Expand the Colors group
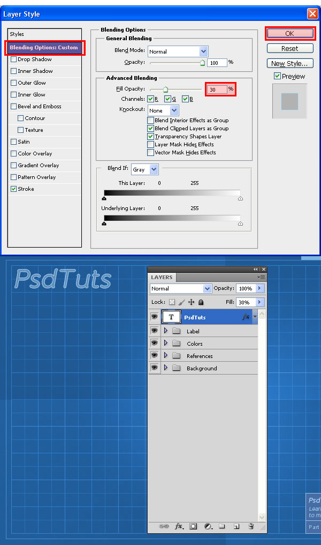The height and width of the screenshot is (545, 321). pyautogui.click(x=165, y=343)
